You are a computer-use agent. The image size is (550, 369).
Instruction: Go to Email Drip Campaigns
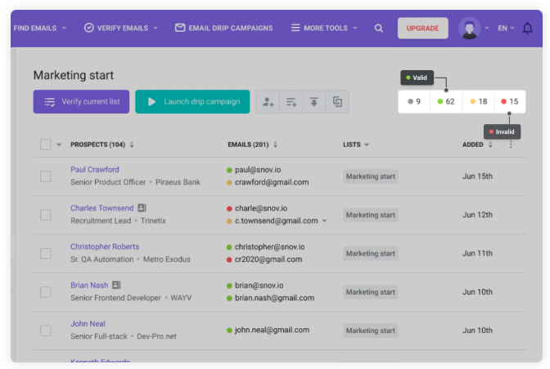223,28
